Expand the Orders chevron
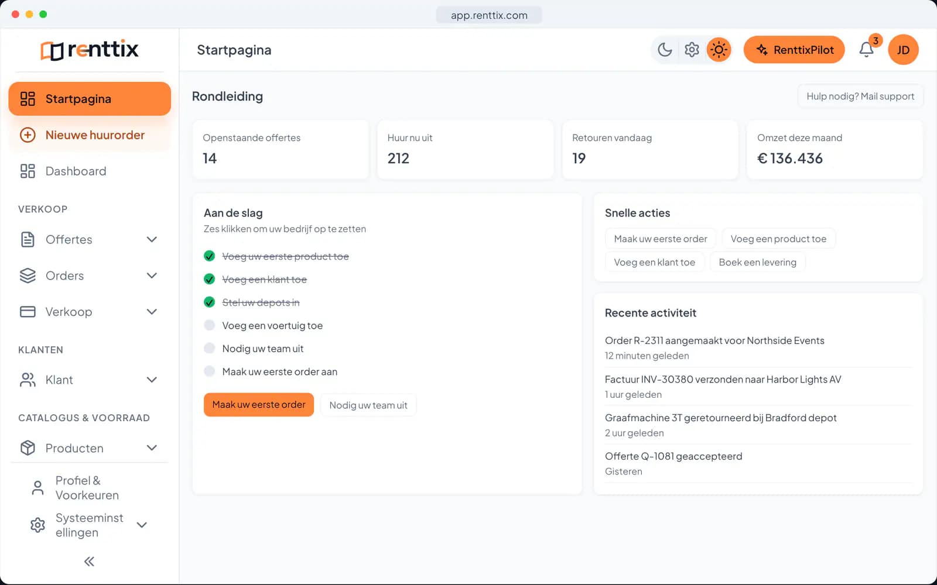 [152, 276]
